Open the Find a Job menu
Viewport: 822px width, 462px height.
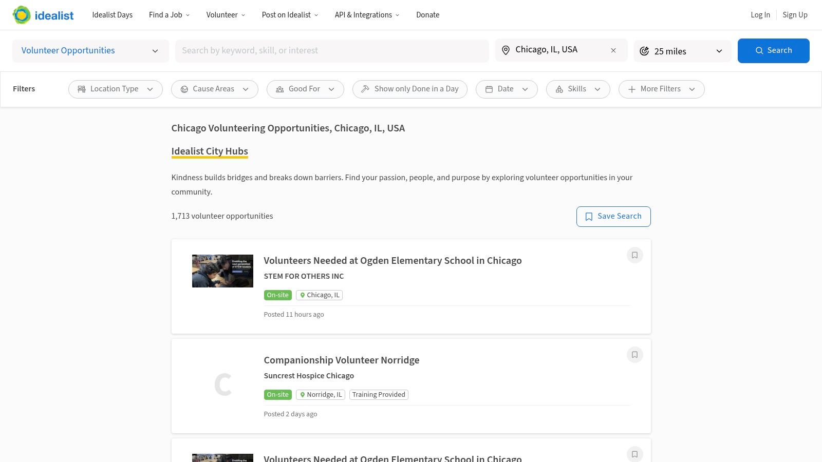coord(170,15)
